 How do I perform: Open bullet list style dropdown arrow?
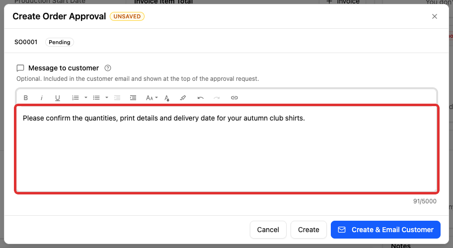pos(107,98)
